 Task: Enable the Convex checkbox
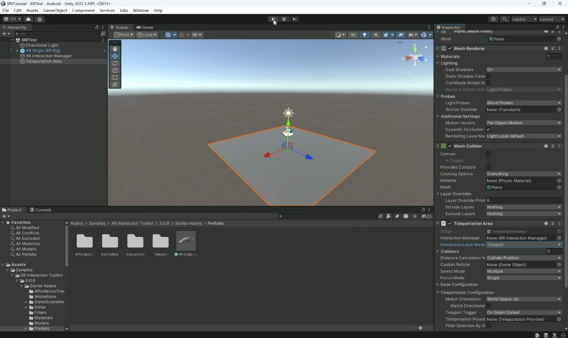[x=488, y=154]
